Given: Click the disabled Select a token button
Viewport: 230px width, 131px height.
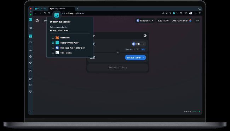Looking at the screenshot, I should [x=117, y=68].
